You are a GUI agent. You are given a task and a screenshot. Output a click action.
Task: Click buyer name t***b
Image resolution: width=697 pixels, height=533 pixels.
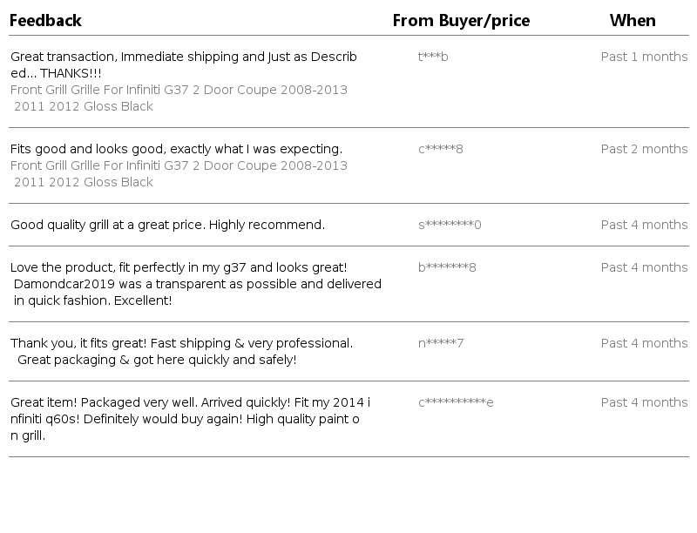click(433, 57)
